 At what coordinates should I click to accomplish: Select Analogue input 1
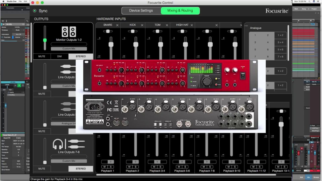tap(255, 35)
